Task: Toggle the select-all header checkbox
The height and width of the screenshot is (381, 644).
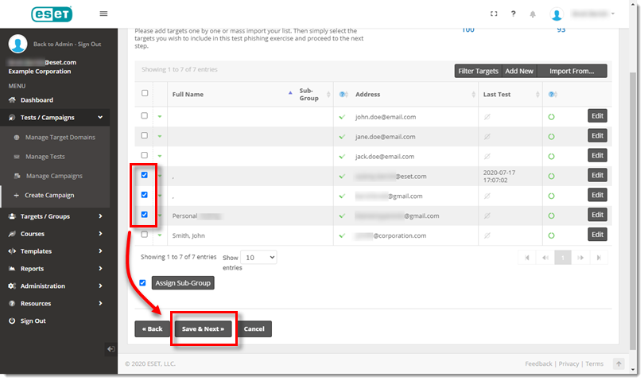Action: (144, 93)
